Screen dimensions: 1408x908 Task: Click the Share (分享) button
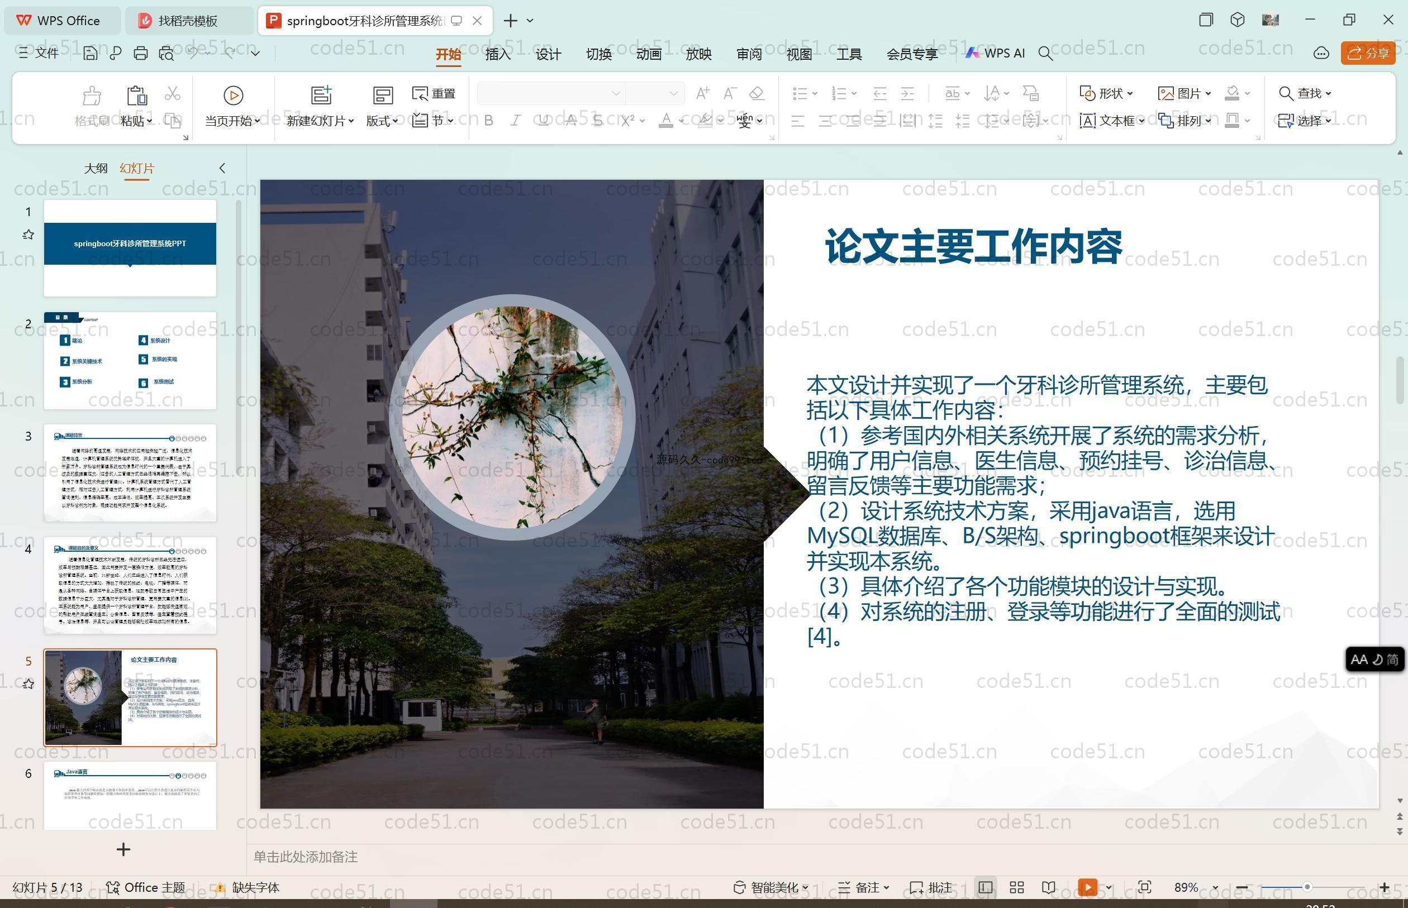tap(1368, 54)
